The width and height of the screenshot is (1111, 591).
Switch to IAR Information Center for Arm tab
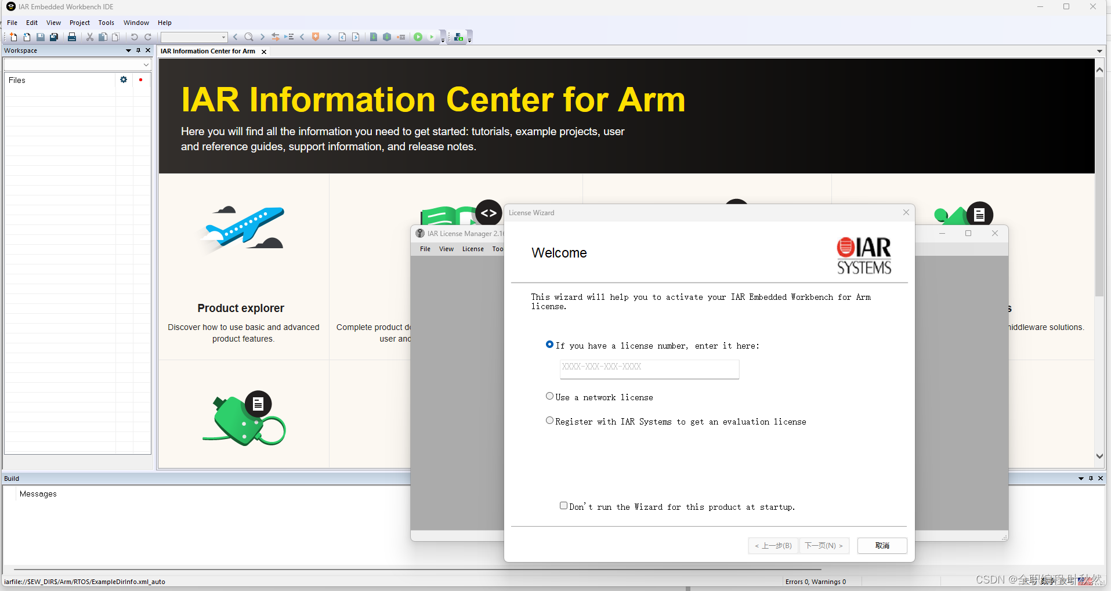(208, 51)
